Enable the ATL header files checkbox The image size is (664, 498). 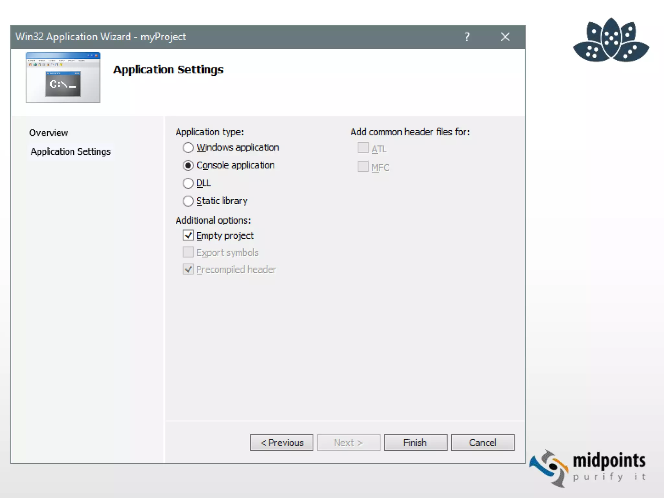[x=363, y=148]
